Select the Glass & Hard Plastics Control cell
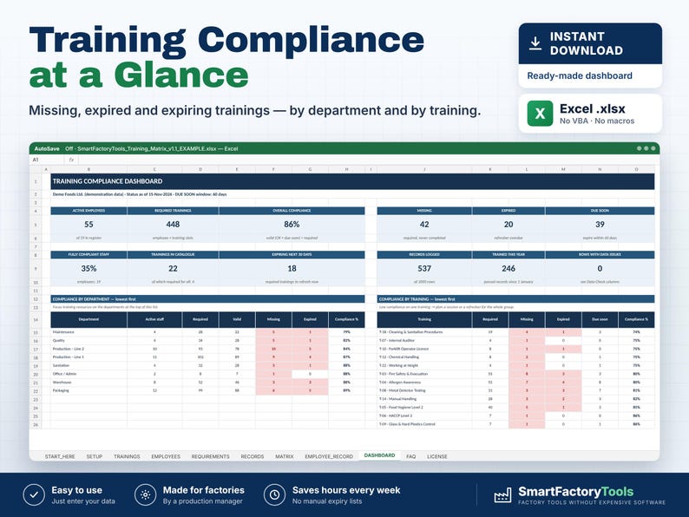Viewport: 689px width, 517px height. click(x=424, y=424)
